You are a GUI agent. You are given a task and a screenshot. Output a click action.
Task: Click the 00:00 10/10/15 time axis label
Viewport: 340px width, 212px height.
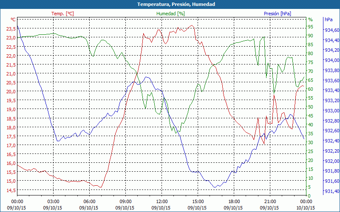click(305, 205)
